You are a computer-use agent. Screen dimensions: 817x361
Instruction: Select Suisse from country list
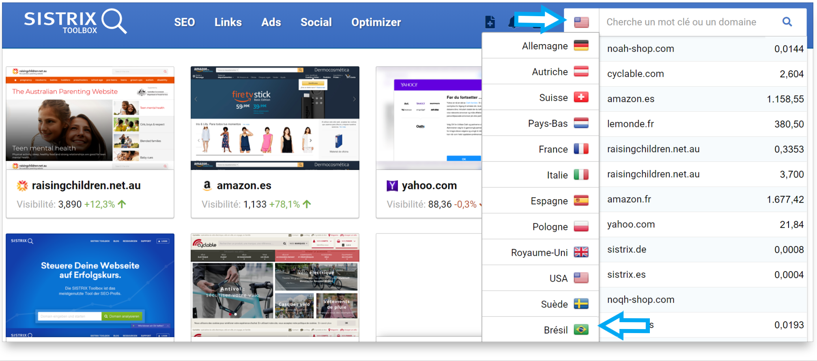[x=540, y=98]
